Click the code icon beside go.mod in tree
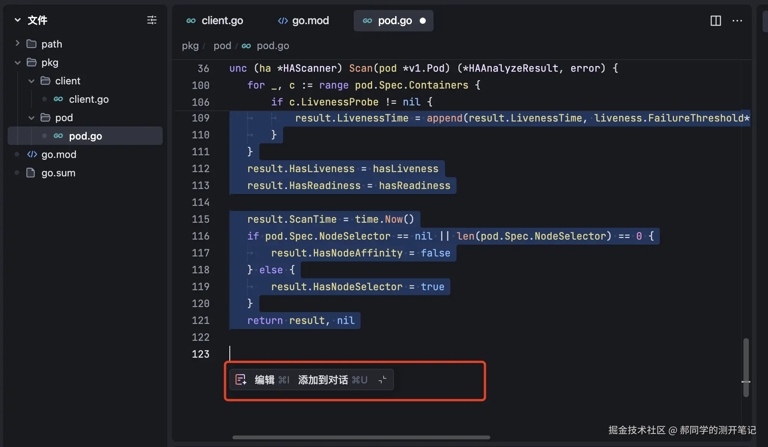The width and height of the screenshot is (768, 447). click(x=32, y=154)
